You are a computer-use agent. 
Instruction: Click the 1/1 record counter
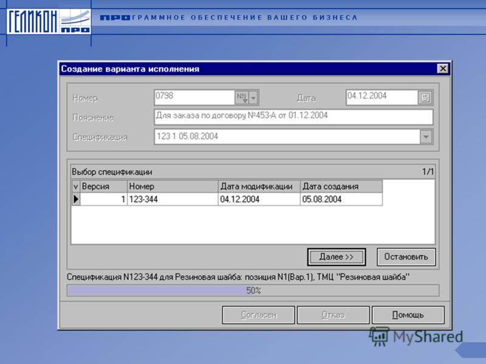pos(428,172)
